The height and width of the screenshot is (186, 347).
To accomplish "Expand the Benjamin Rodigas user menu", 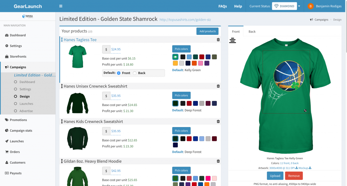I will 325,6.
